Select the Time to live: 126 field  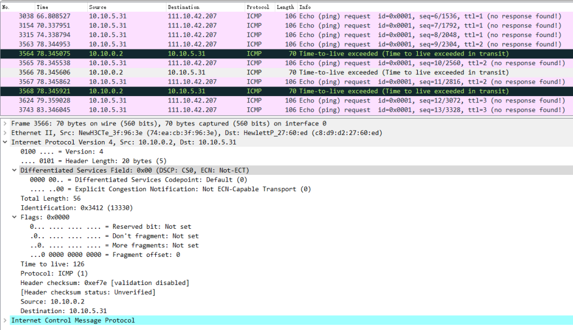tap(53, 264)
